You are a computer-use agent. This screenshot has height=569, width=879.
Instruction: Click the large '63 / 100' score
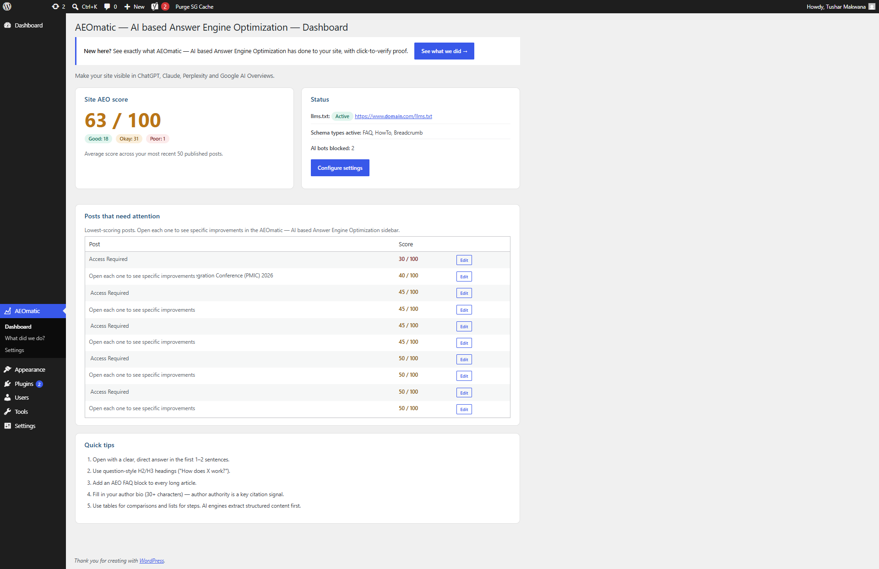123,120
